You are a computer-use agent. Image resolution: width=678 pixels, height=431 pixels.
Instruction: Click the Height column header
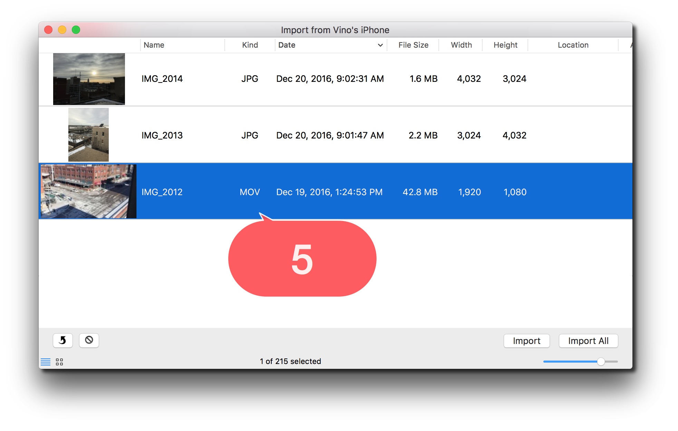[x=505, y=45]
